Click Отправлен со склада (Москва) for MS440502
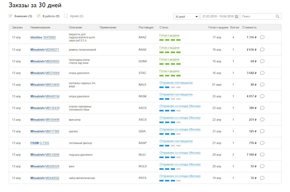 point(180,176)
